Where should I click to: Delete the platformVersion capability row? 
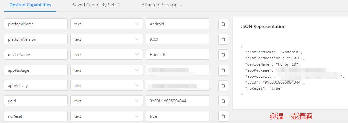click(x=223, y=39)
